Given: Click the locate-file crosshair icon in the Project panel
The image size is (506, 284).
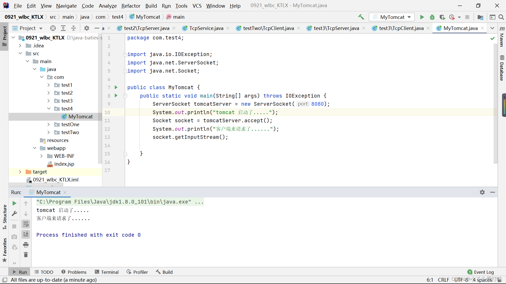Looking at the screenshot, I should (53, 28).
